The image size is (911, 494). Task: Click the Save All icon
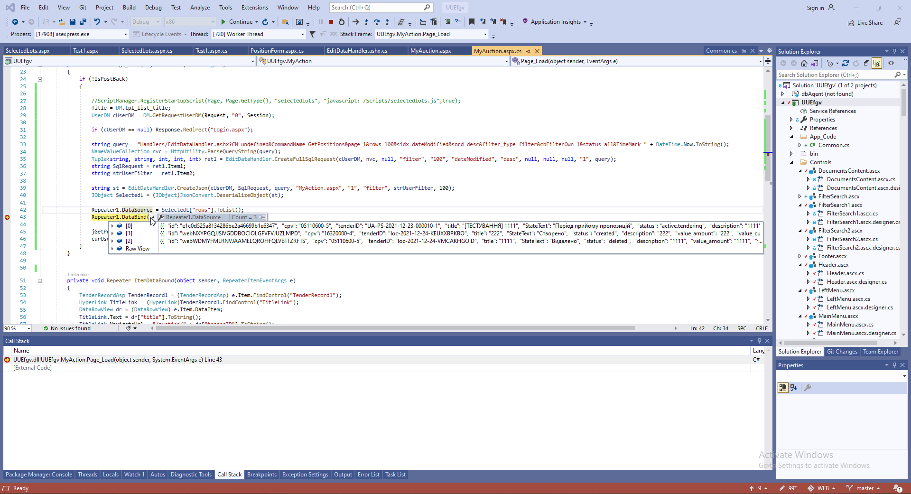tap(83, 22)
